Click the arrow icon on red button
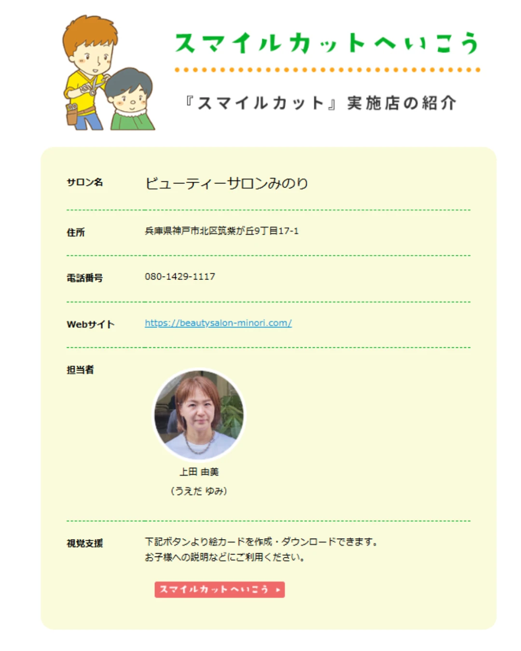Viewport: 521px width, 651px height. click(x=278, y=590)
